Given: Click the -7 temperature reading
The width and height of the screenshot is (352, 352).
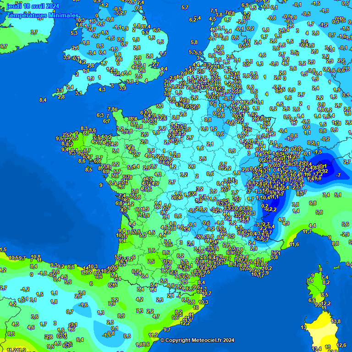Looking at the screenshot, I should [338, 175].
